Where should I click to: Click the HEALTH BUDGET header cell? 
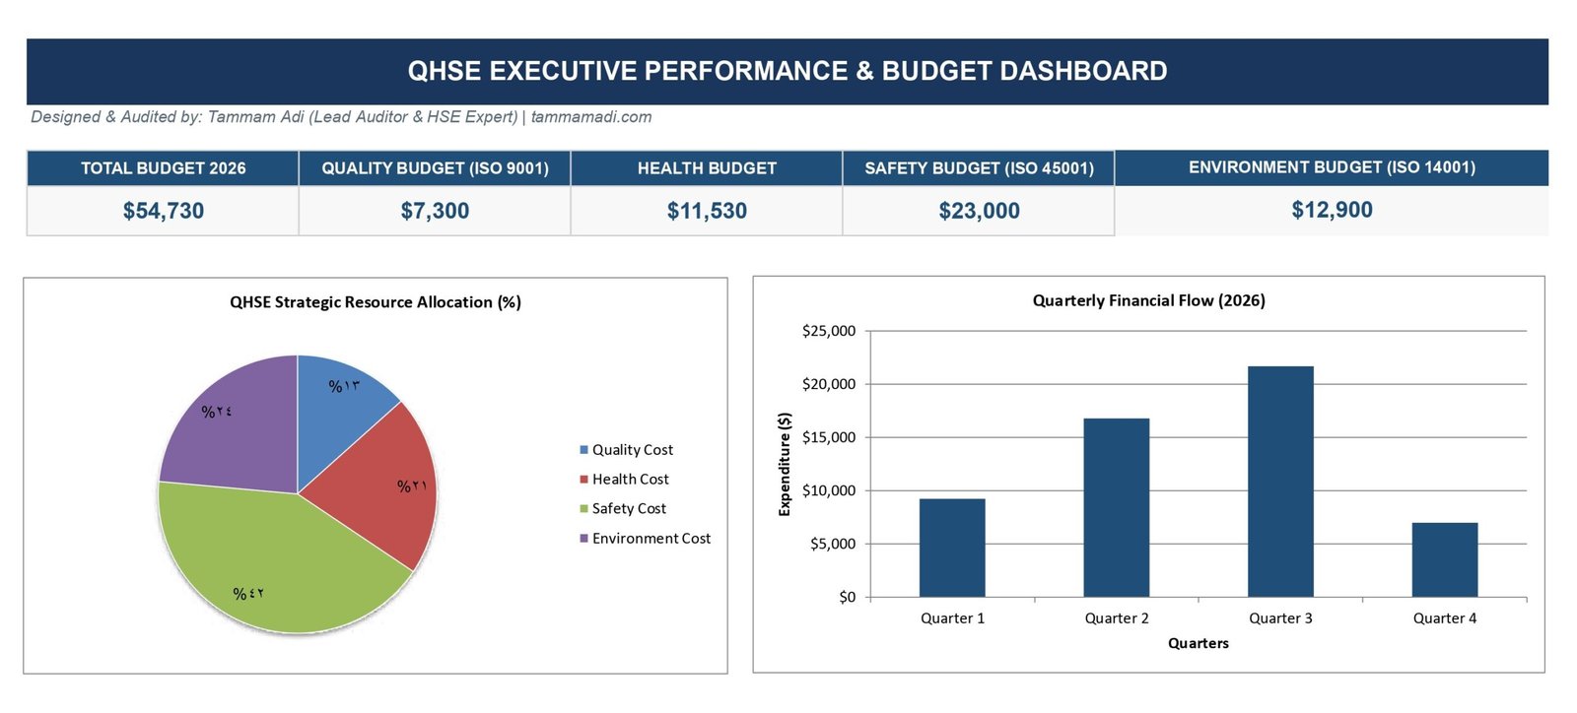click(707, 168)
